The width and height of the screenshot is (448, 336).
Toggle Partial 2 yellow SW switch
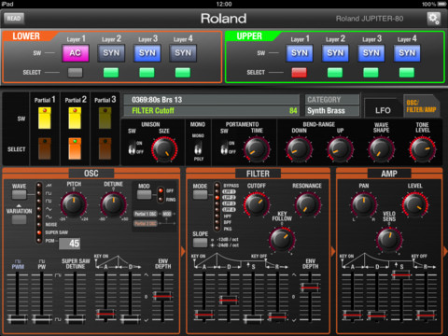pyautogui.click(x=75, y=118)
